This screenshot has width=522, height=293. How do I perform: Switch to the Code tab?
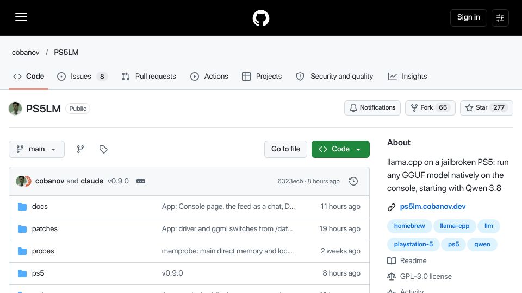(29, 77)
